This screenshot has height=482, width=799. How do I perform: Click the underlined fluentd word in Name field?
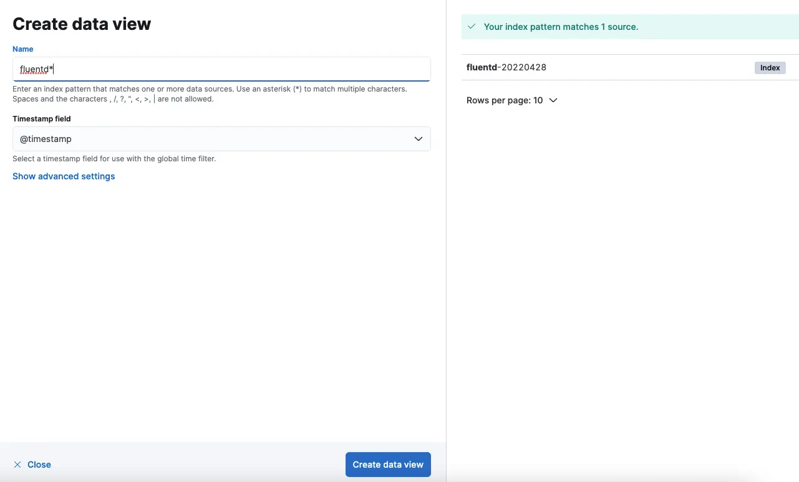click(x=34, y=69)
